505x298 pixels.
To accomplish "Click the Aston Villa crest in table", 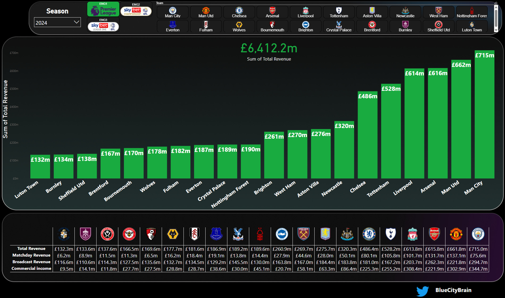I will coord(325,234).
